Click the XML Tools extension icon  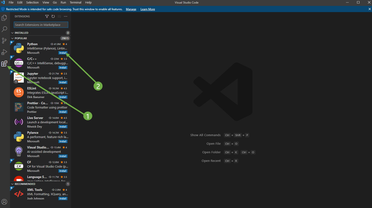pyautogui.click(x=19, y=194)
